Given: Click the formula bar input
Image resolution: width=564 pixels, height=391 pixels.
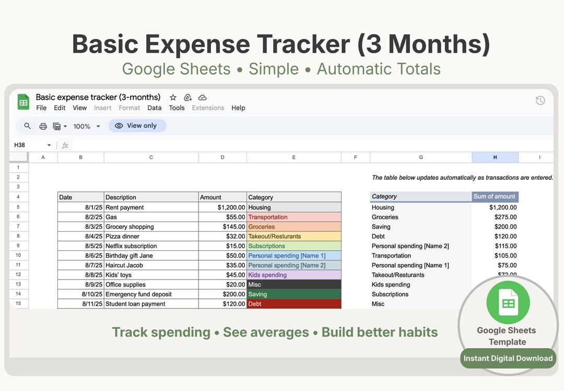Looking at the screenshot, I should point(313,145).
